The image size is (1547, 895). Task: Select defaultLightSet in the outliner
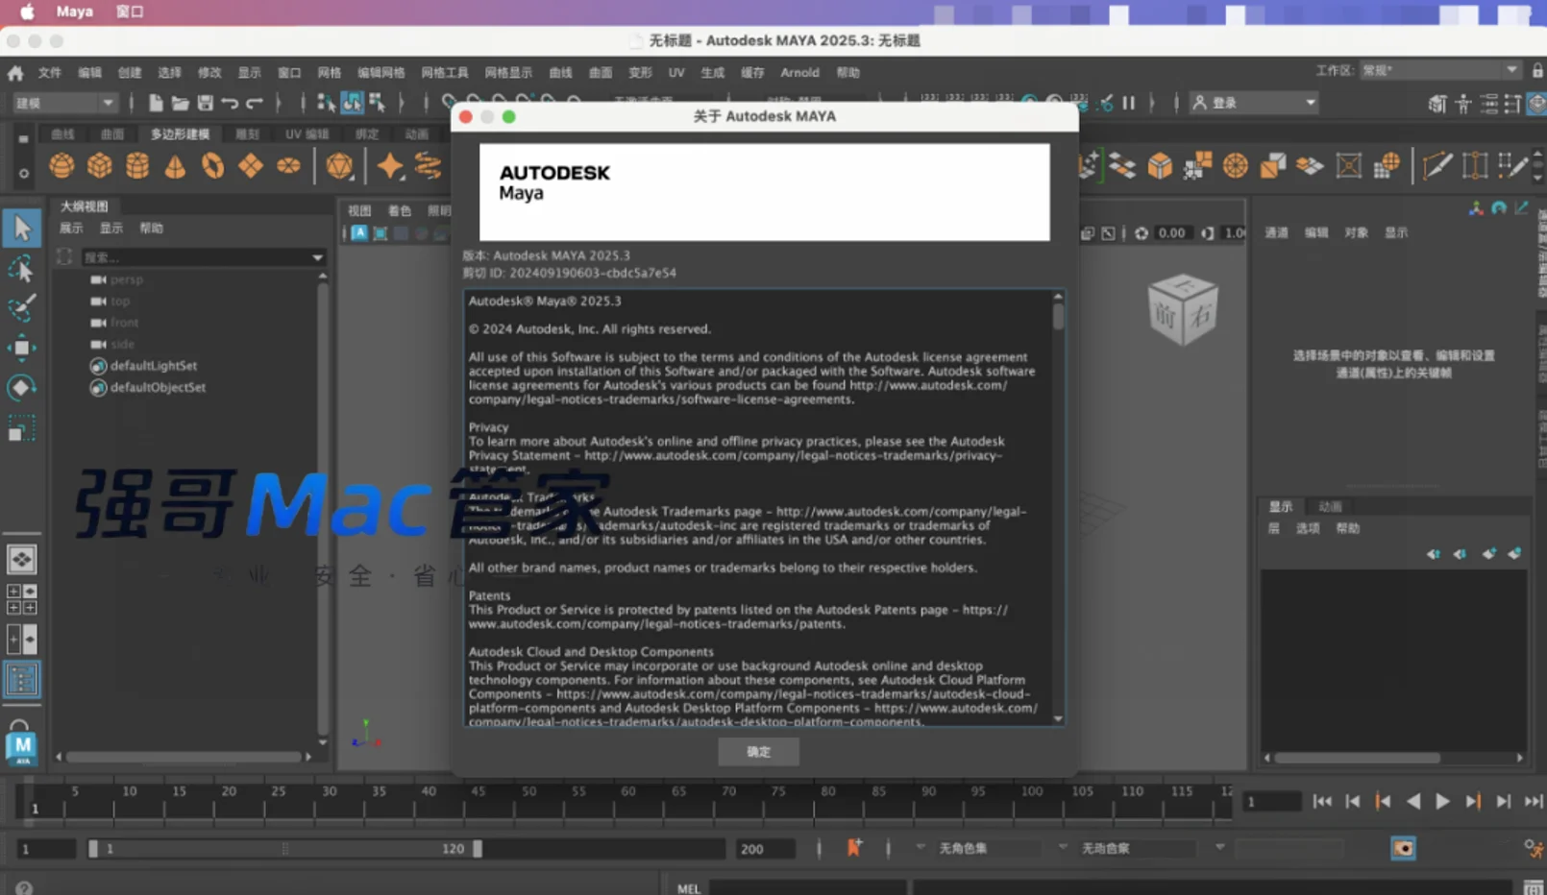153,366
